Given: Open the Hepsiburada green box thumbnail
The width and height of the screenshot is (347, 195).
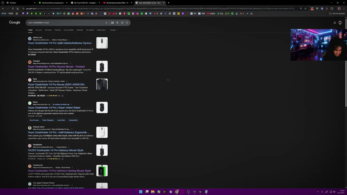Looking at the screenshot, I should coord(102,171).
